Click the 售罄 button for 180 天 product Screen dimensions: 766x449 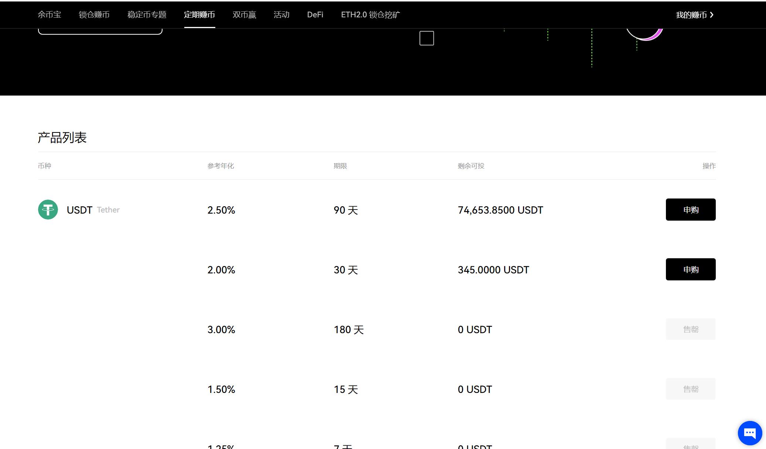tap(690, 329)
